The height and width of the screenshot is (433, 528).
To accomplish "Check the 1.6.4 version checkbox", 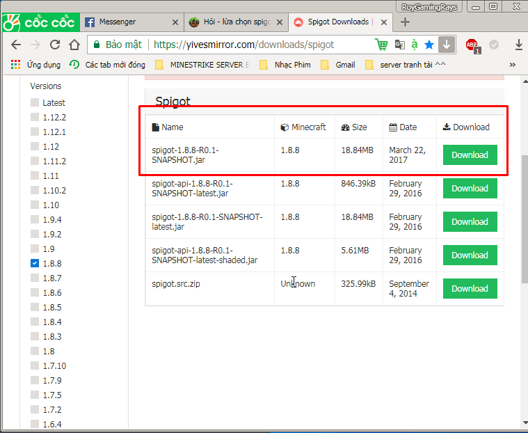I will click(35, 424).
